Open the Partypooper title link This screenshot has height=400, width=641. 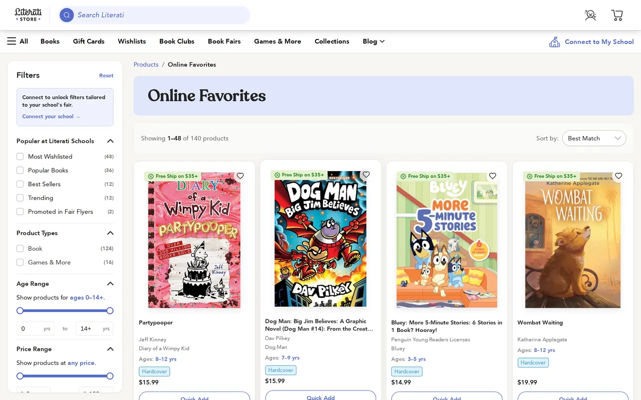156,322
